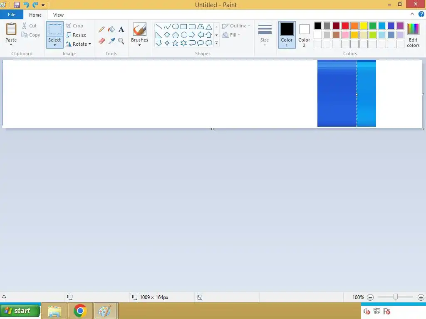Viewport: 426px width, 319px height.
Task: Open the Brushes dropdown arrow
Action: 139,45
